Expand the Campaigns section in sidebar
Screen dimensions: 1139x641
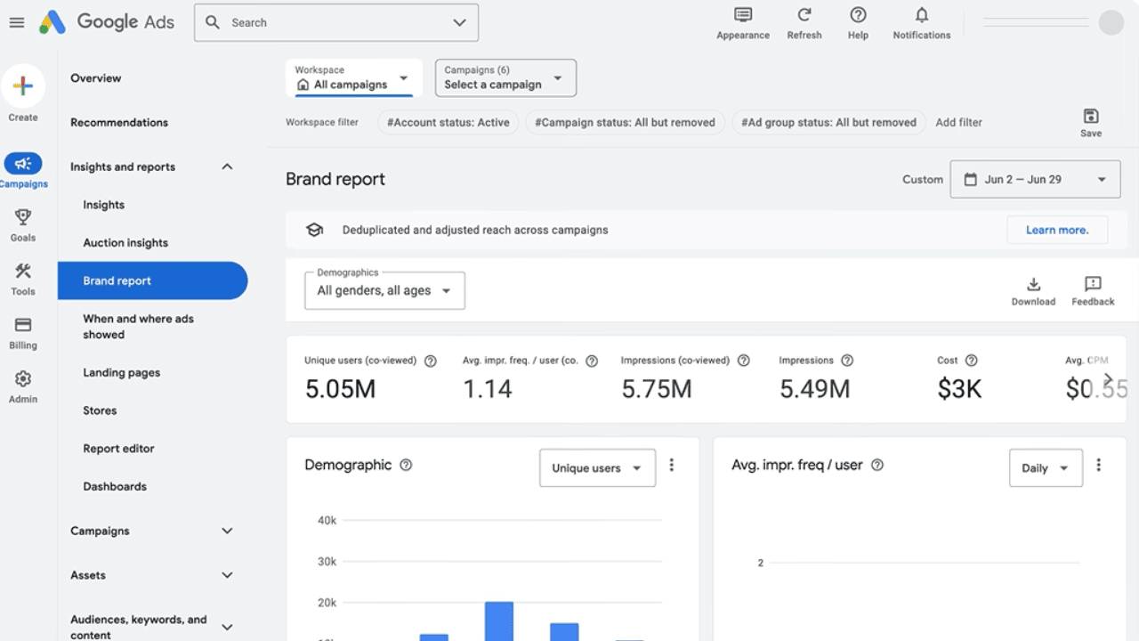227,531
